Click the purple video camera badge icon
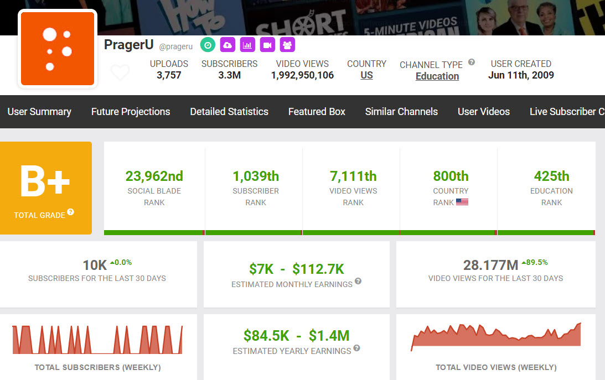Viewport: 605px width, 380px height. [x=267, y=45]
